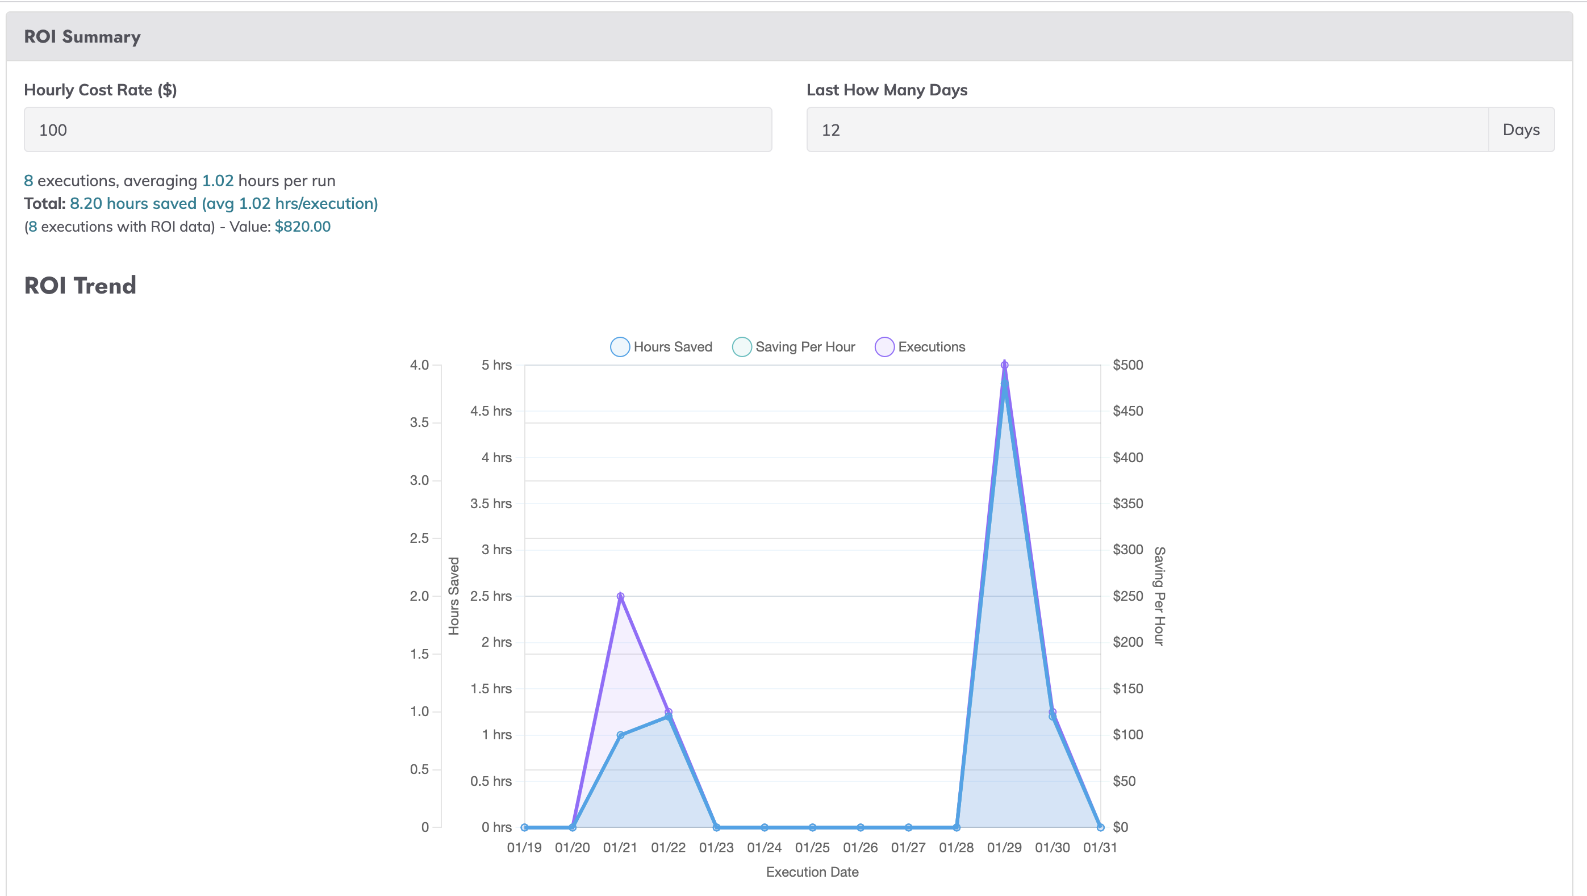Click the data point on 01/31
Image resolution: width=1587 pixels, height=896 pixels.
[x=1100, y=827]
